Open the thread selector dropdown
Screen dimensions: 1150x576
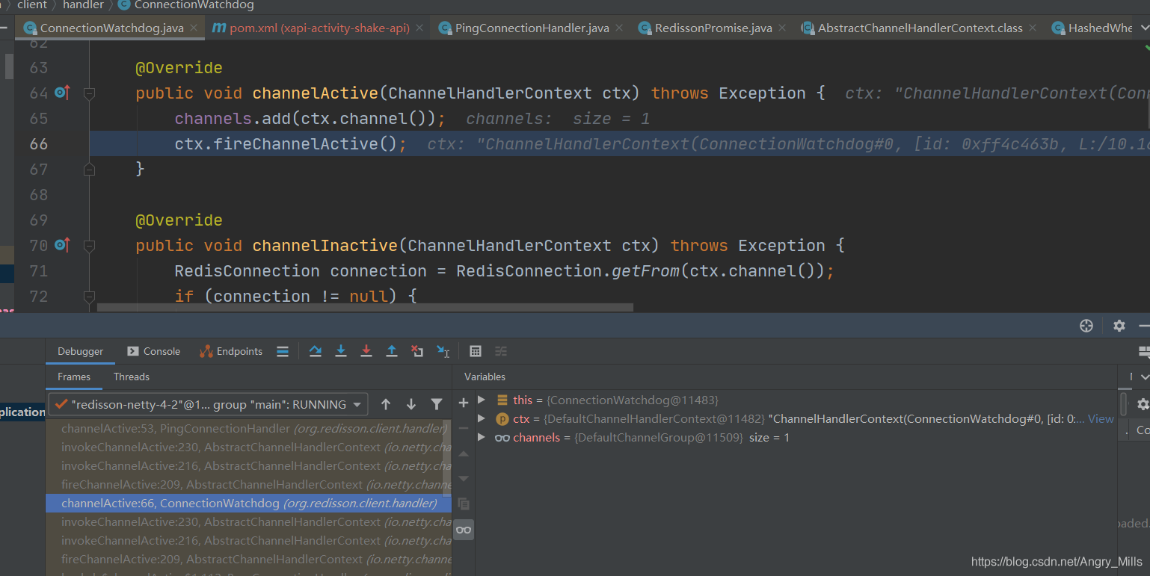(x=209, y=404)
